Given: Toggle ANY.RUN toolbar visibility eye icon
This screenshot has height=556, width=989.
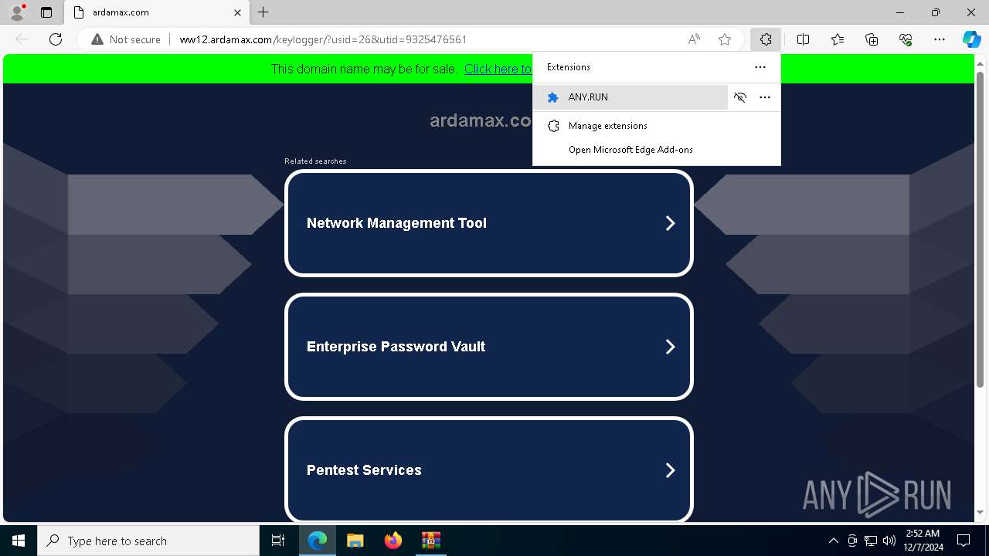Looking at the screenshot, I should [740, 97].
